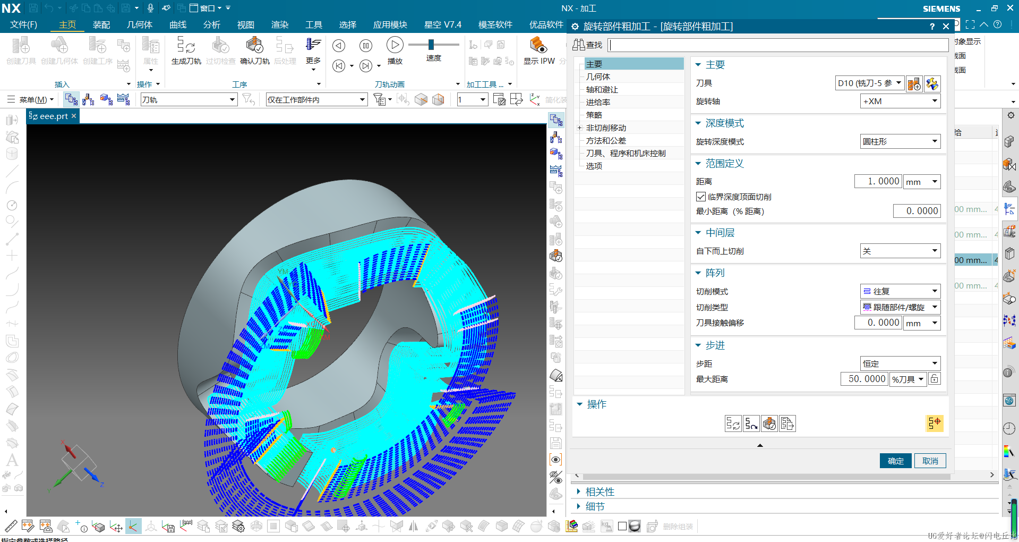Switch to the 应用模块 ribbon tab
1019x542 pixels.
(390, 24)
